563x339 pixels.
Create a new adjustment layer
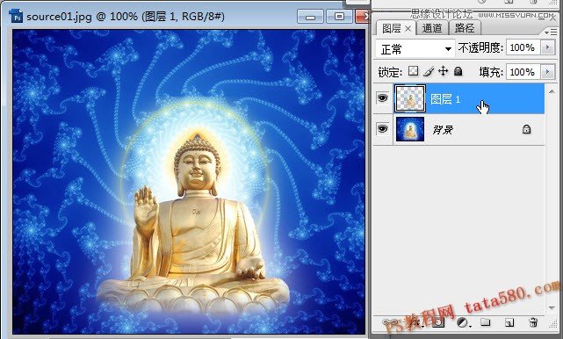pyautogui.click(x=463, y=322)
